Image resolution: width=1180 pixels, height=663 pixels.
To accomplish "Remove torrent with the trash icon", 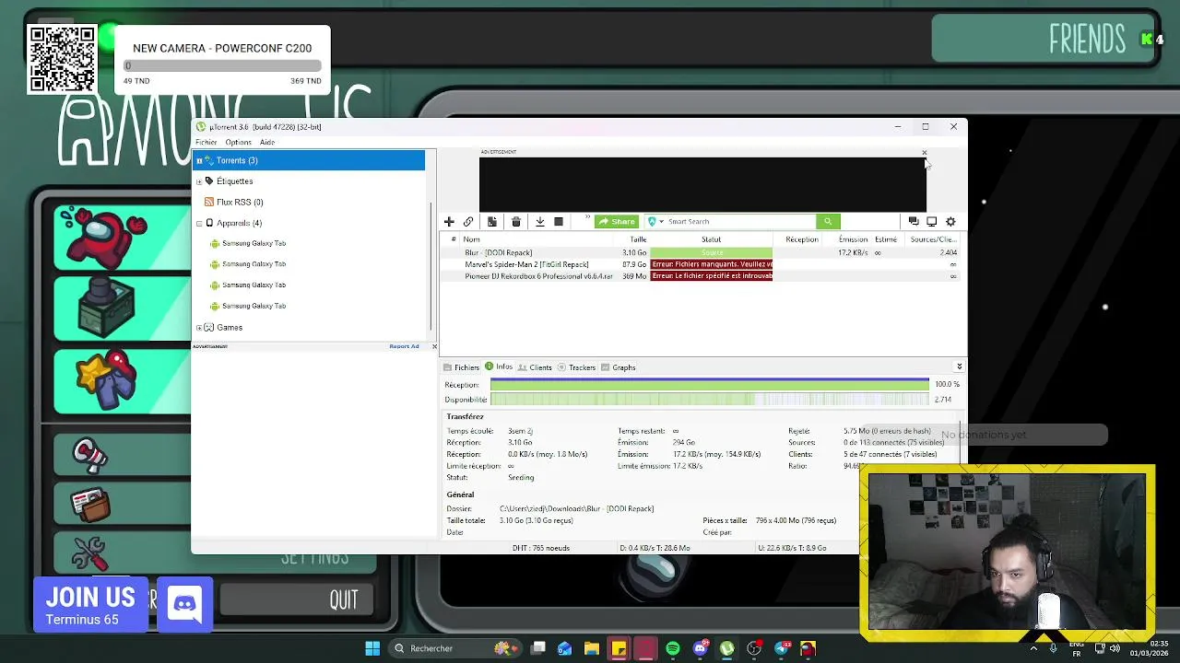I will click(516, 221).
